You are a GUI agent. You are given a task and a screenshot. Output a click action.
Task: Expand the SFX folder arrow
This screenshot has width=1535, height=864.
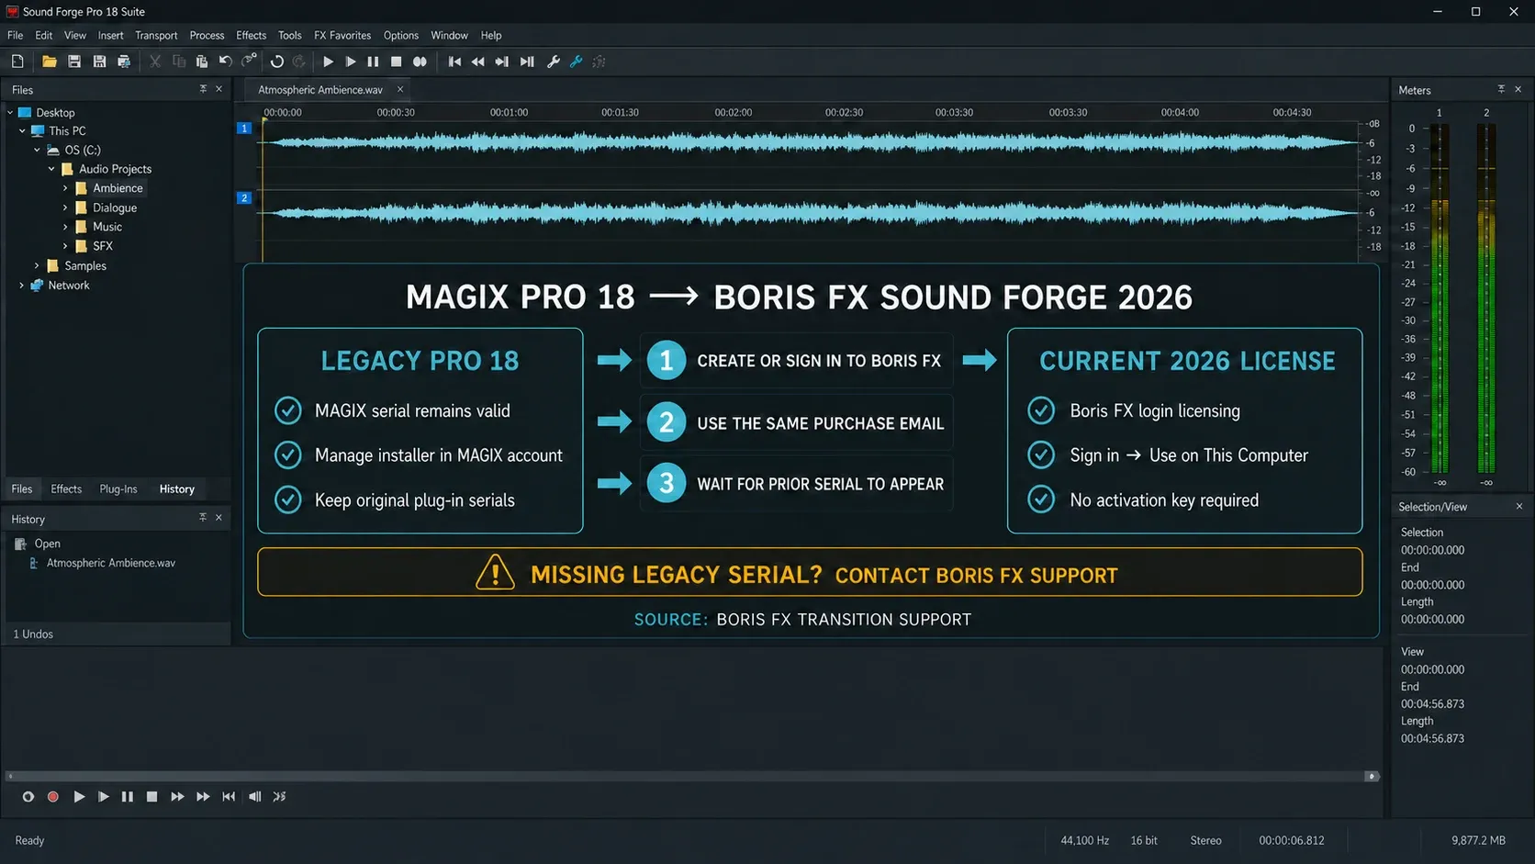click(x=65, y=246)
